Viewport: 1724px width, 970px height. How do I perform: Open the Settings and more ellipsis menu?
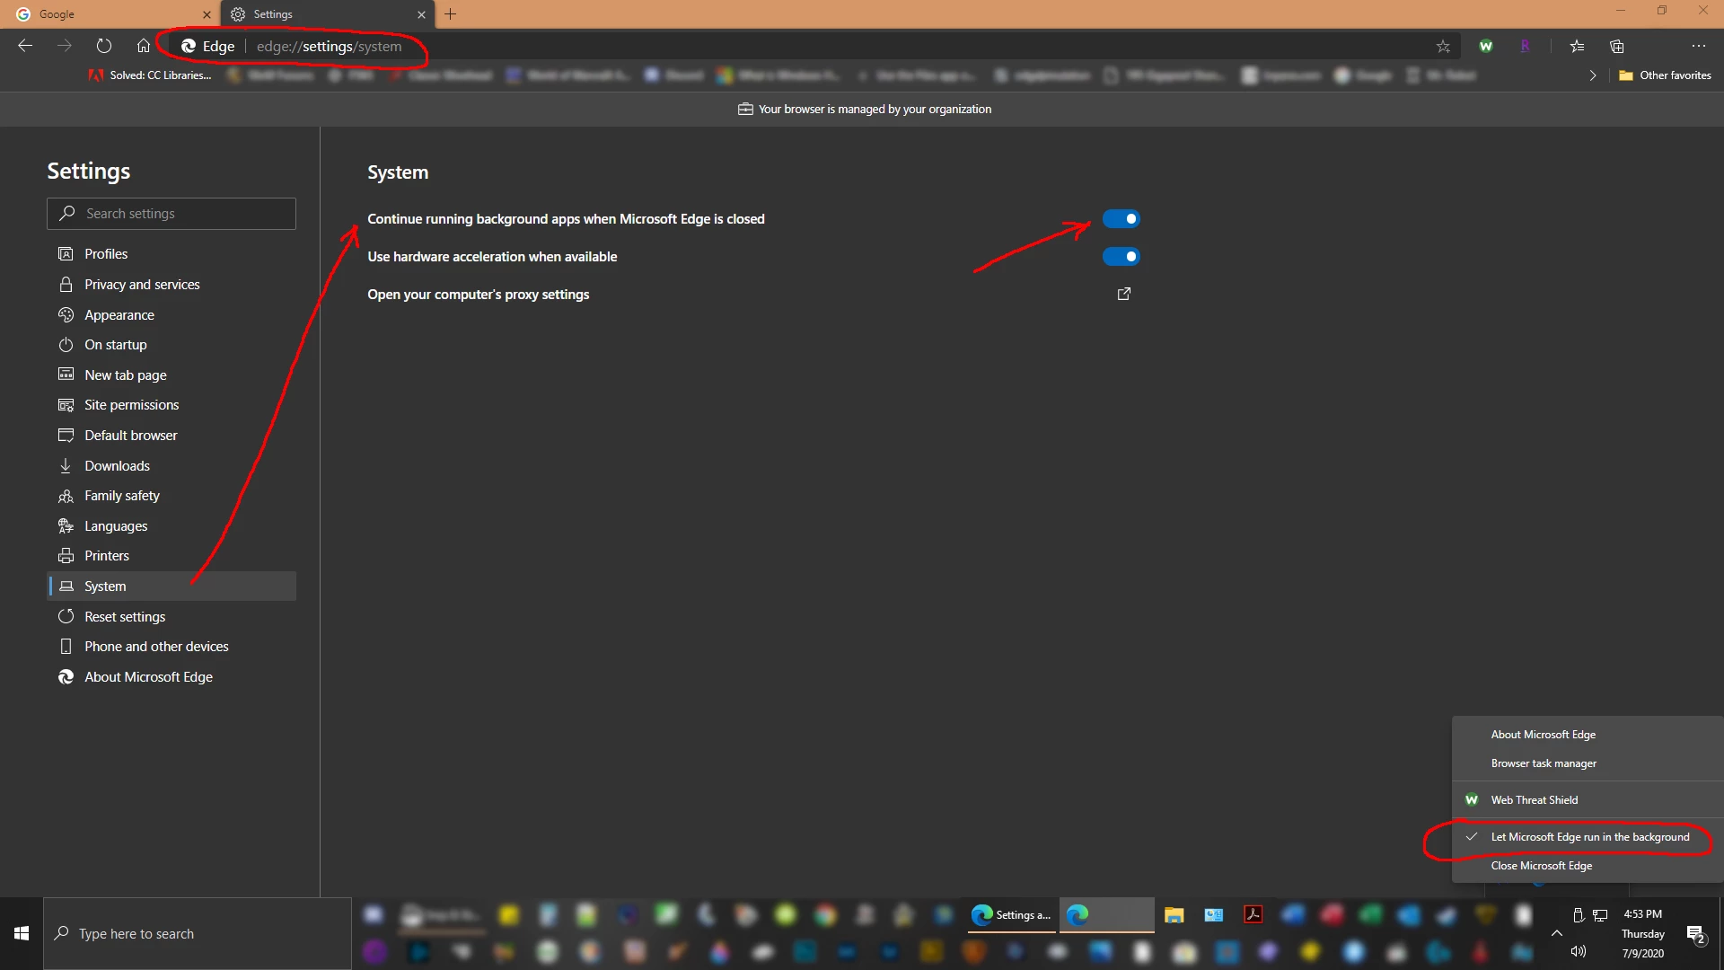tap(1698, 47)
